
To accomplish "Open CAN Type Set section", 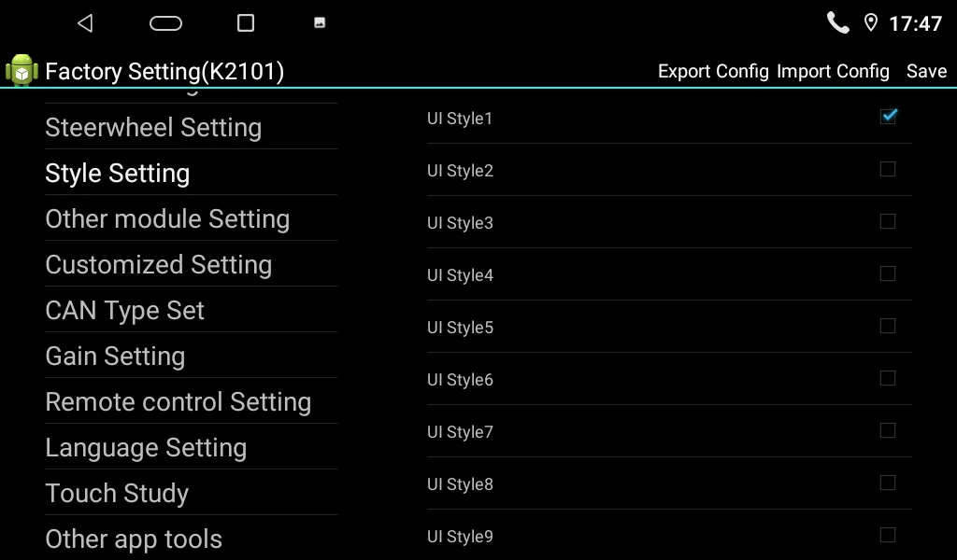I will (125, 311).
